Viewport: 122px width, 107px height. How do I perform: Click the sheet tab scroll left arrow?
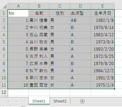tap(8, 101)
